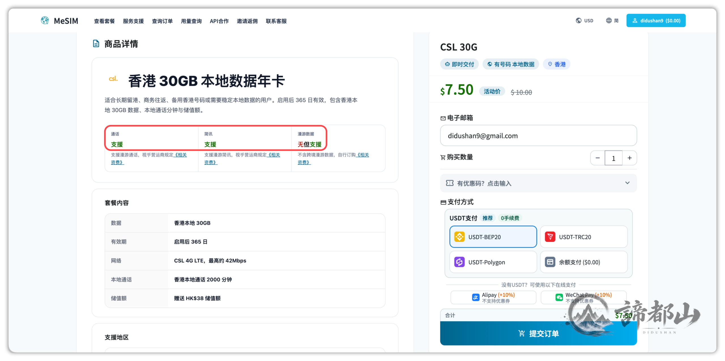The width and height of the screenshot is (725, 361).
Task: Click CSL 4G LTE network value
Action: 210,260
